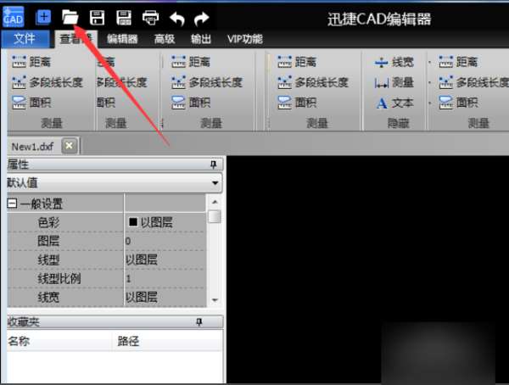Print the drawing with the printer icon
This screenshot has width=509, height=385.
(x=151, y=18)
